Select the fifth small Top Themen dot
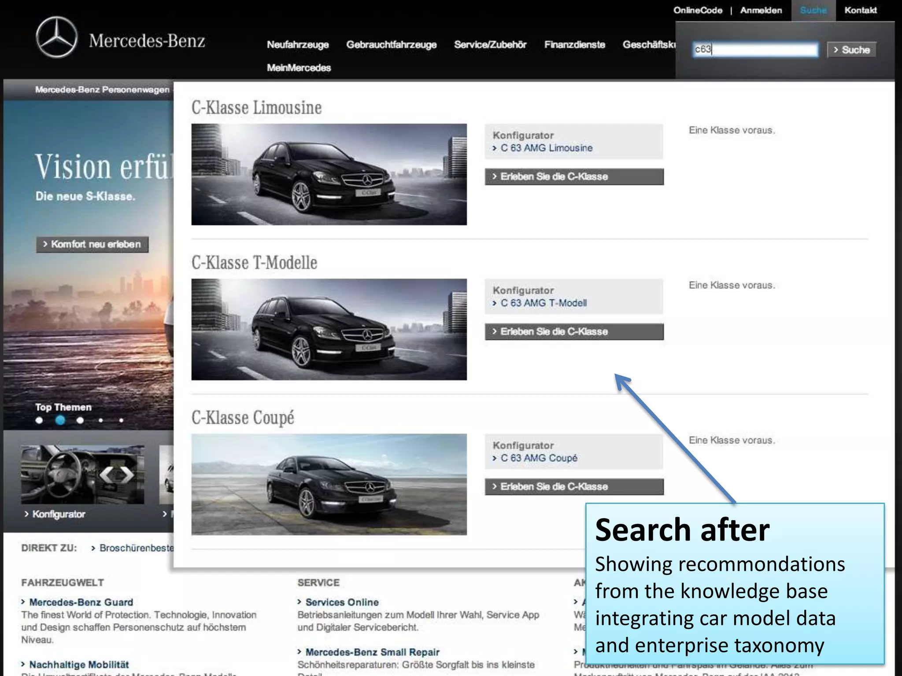This screenshot has height=676, width=902. pos(121,420)
